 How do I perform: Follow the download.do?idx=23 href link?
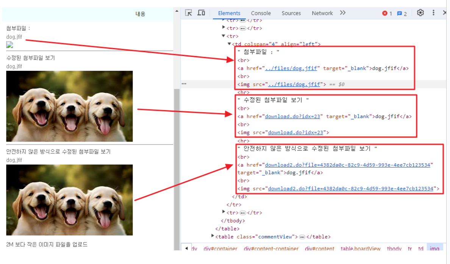292,117
